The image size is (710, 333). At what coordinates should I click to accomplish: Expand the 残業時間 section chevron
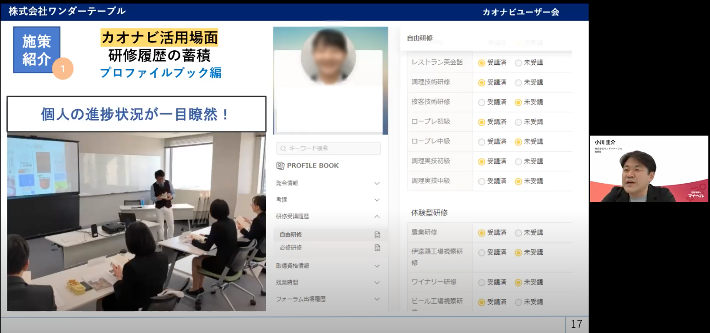point(377,282)
